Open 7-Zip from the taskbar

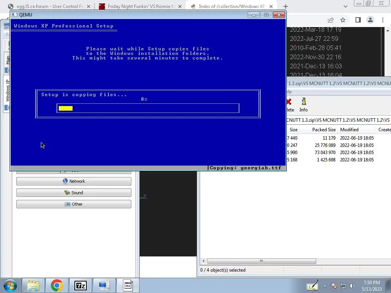(x=80, y=285)
